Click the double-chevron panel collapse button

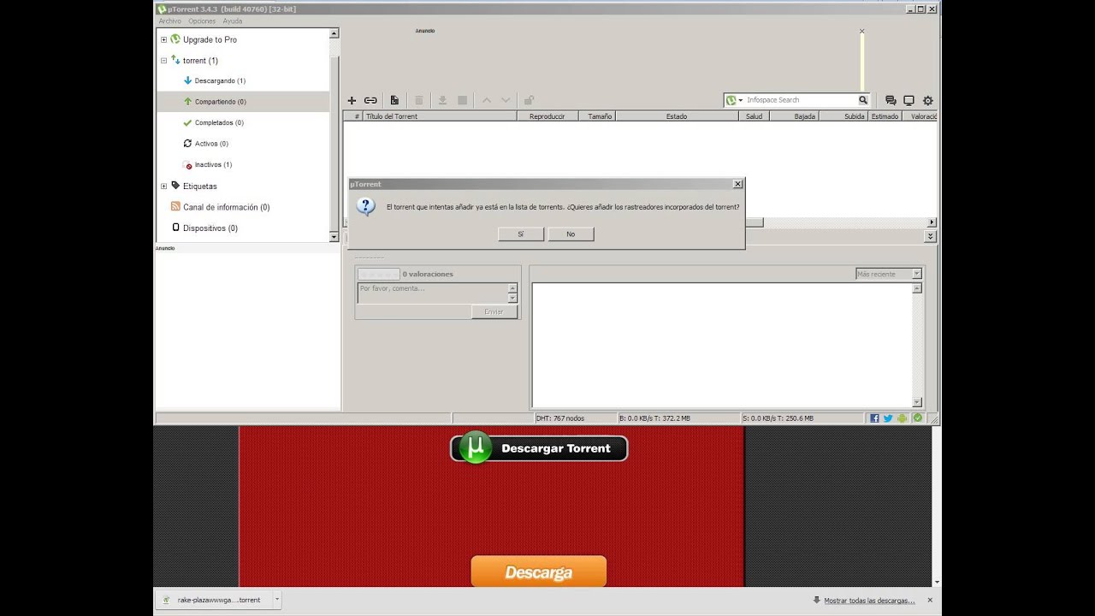pyautogui.click(x=930, y=236)
